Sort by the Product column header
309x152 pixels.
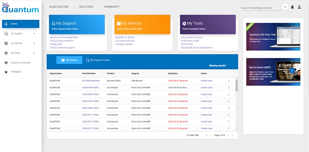(x=111, y=73)
